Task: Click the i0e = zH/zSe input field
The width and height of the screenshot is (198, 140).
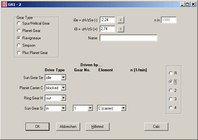Action: coord(107,20)
